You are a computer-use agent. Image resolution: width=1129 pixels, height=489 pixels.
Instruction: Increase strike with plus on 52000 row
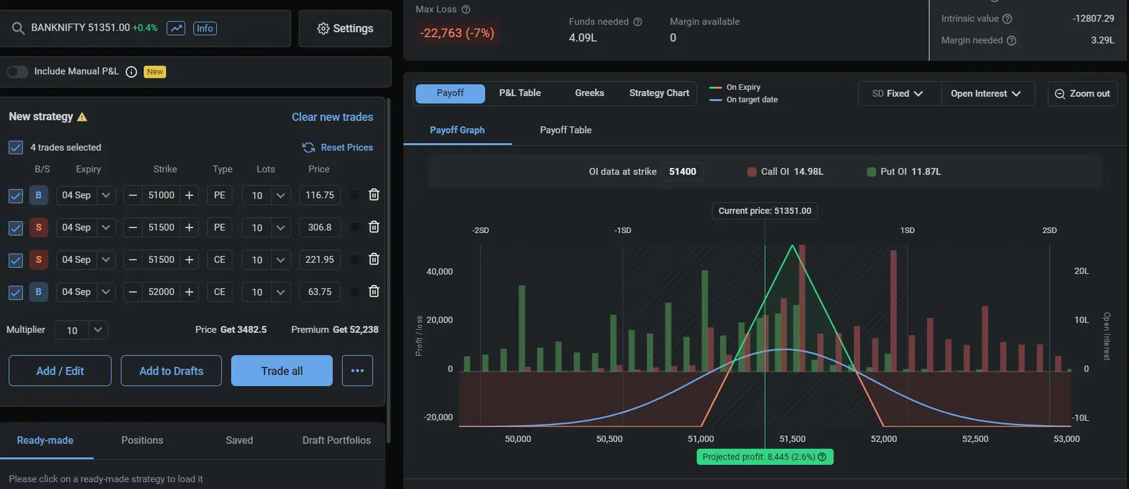click(x=190, y=292)
